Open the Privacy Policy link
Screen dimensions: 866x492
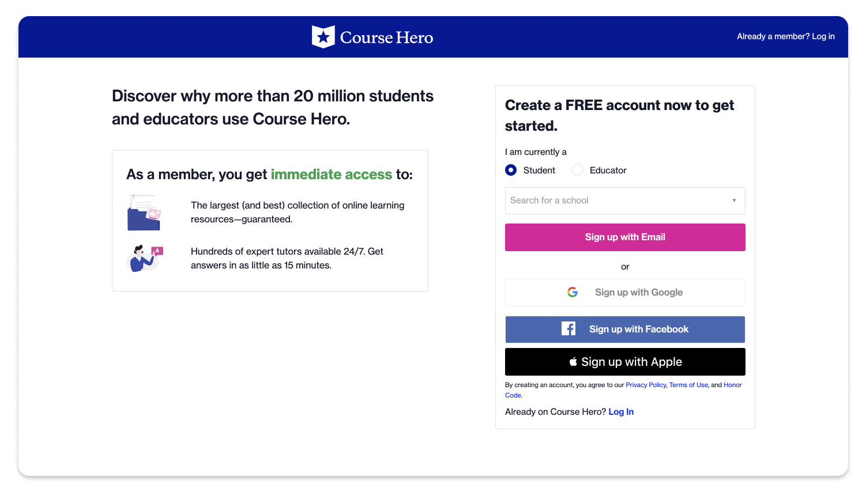click(x=646, y=385)
